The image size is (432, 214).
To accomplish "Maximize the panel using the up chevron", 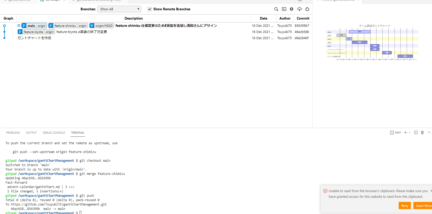I will click(x=429, y=132).
